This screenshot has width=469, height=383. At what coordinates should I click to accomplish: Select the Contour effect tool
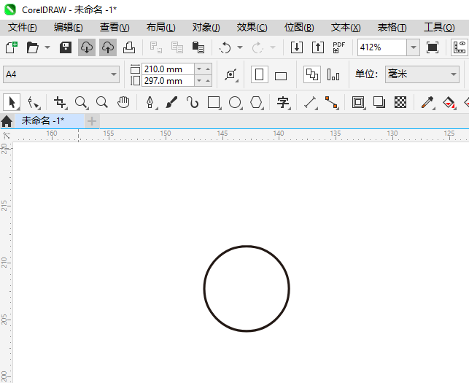(x=358, y=102)
